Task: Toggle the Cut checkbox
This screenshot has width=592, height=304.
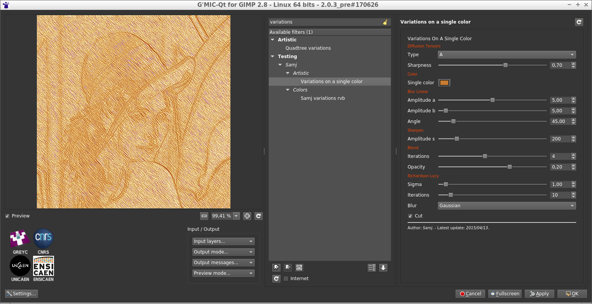Action: tap(410, 216)
